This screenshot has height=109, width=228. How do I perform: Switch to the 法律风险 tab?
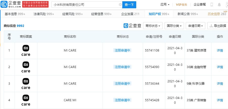44,14
